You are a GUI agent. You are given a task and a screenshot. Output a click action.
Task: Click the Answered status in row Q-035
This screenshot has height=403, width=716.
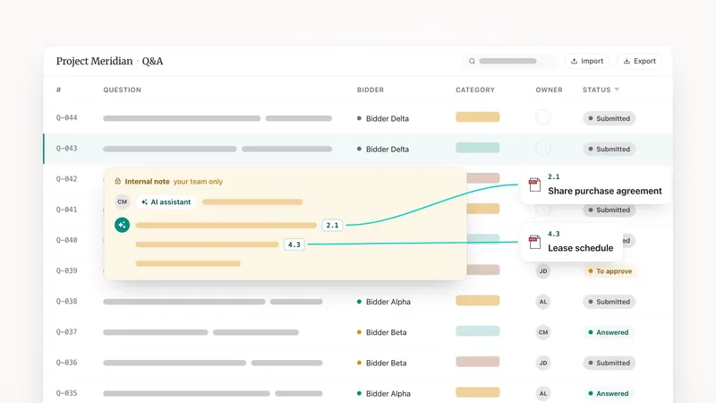(609, 393)
